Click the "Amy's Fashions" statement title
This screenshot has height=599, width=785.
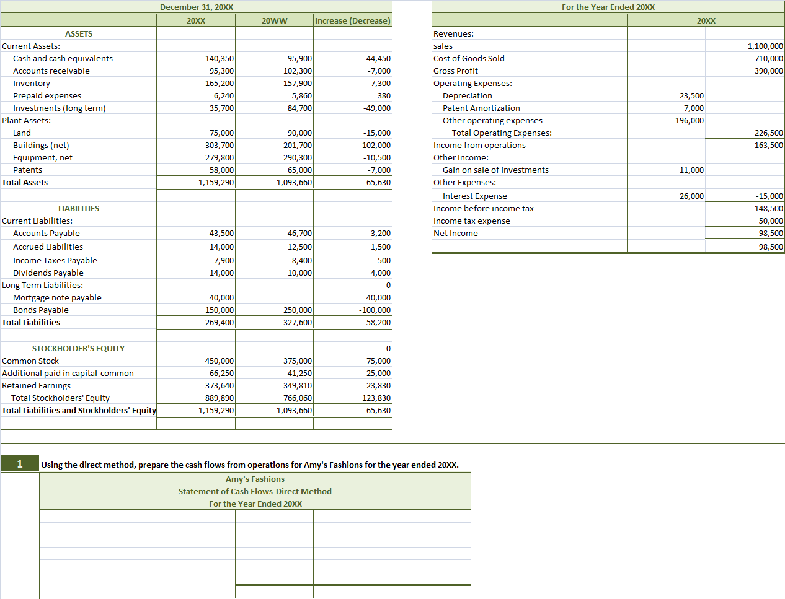tap(255, 479)
